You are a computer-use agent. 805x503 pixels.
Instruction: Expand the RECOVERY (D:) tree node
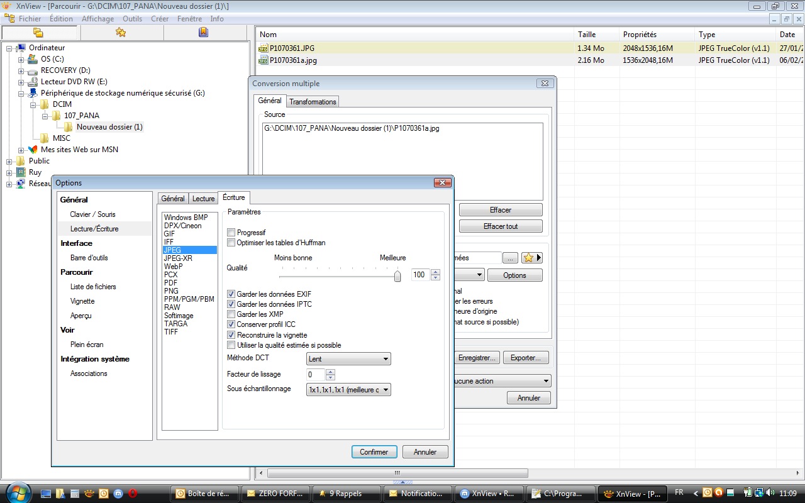point(21,70)
